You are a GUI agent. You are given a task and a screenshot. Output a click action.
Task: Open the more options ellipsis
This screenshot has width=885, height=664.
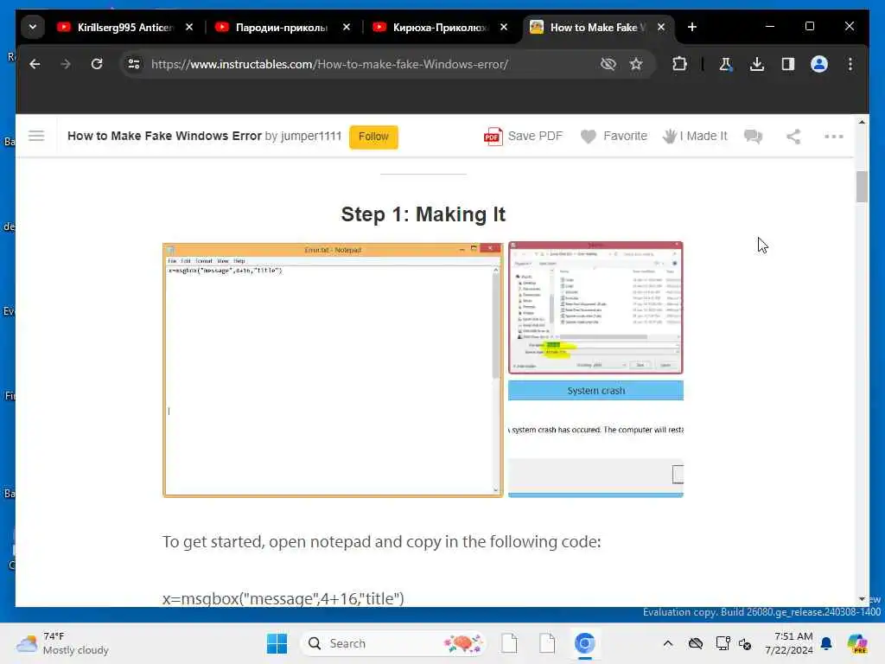click(834, 136)
